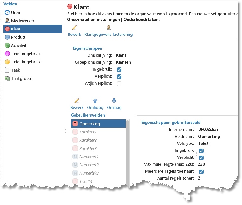242x205 pixels.
Task: Select the Numeriek1 user field
Action: pos(98,157)
